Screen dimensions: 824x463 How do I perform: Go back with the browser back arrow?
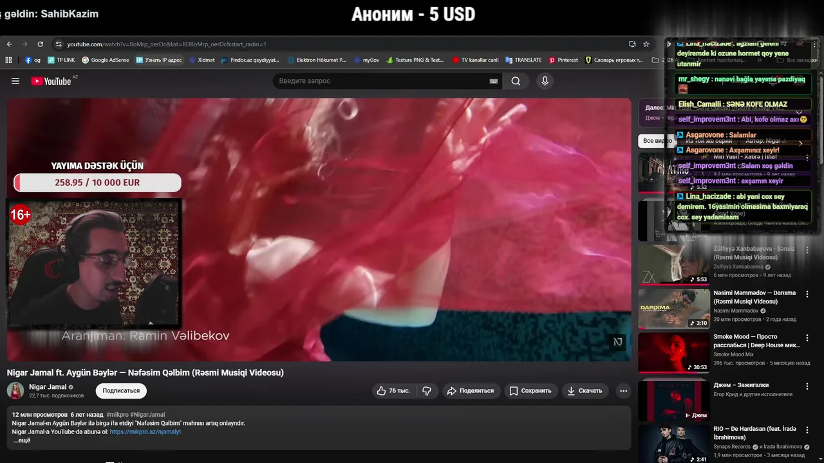(x=9, y=44)
